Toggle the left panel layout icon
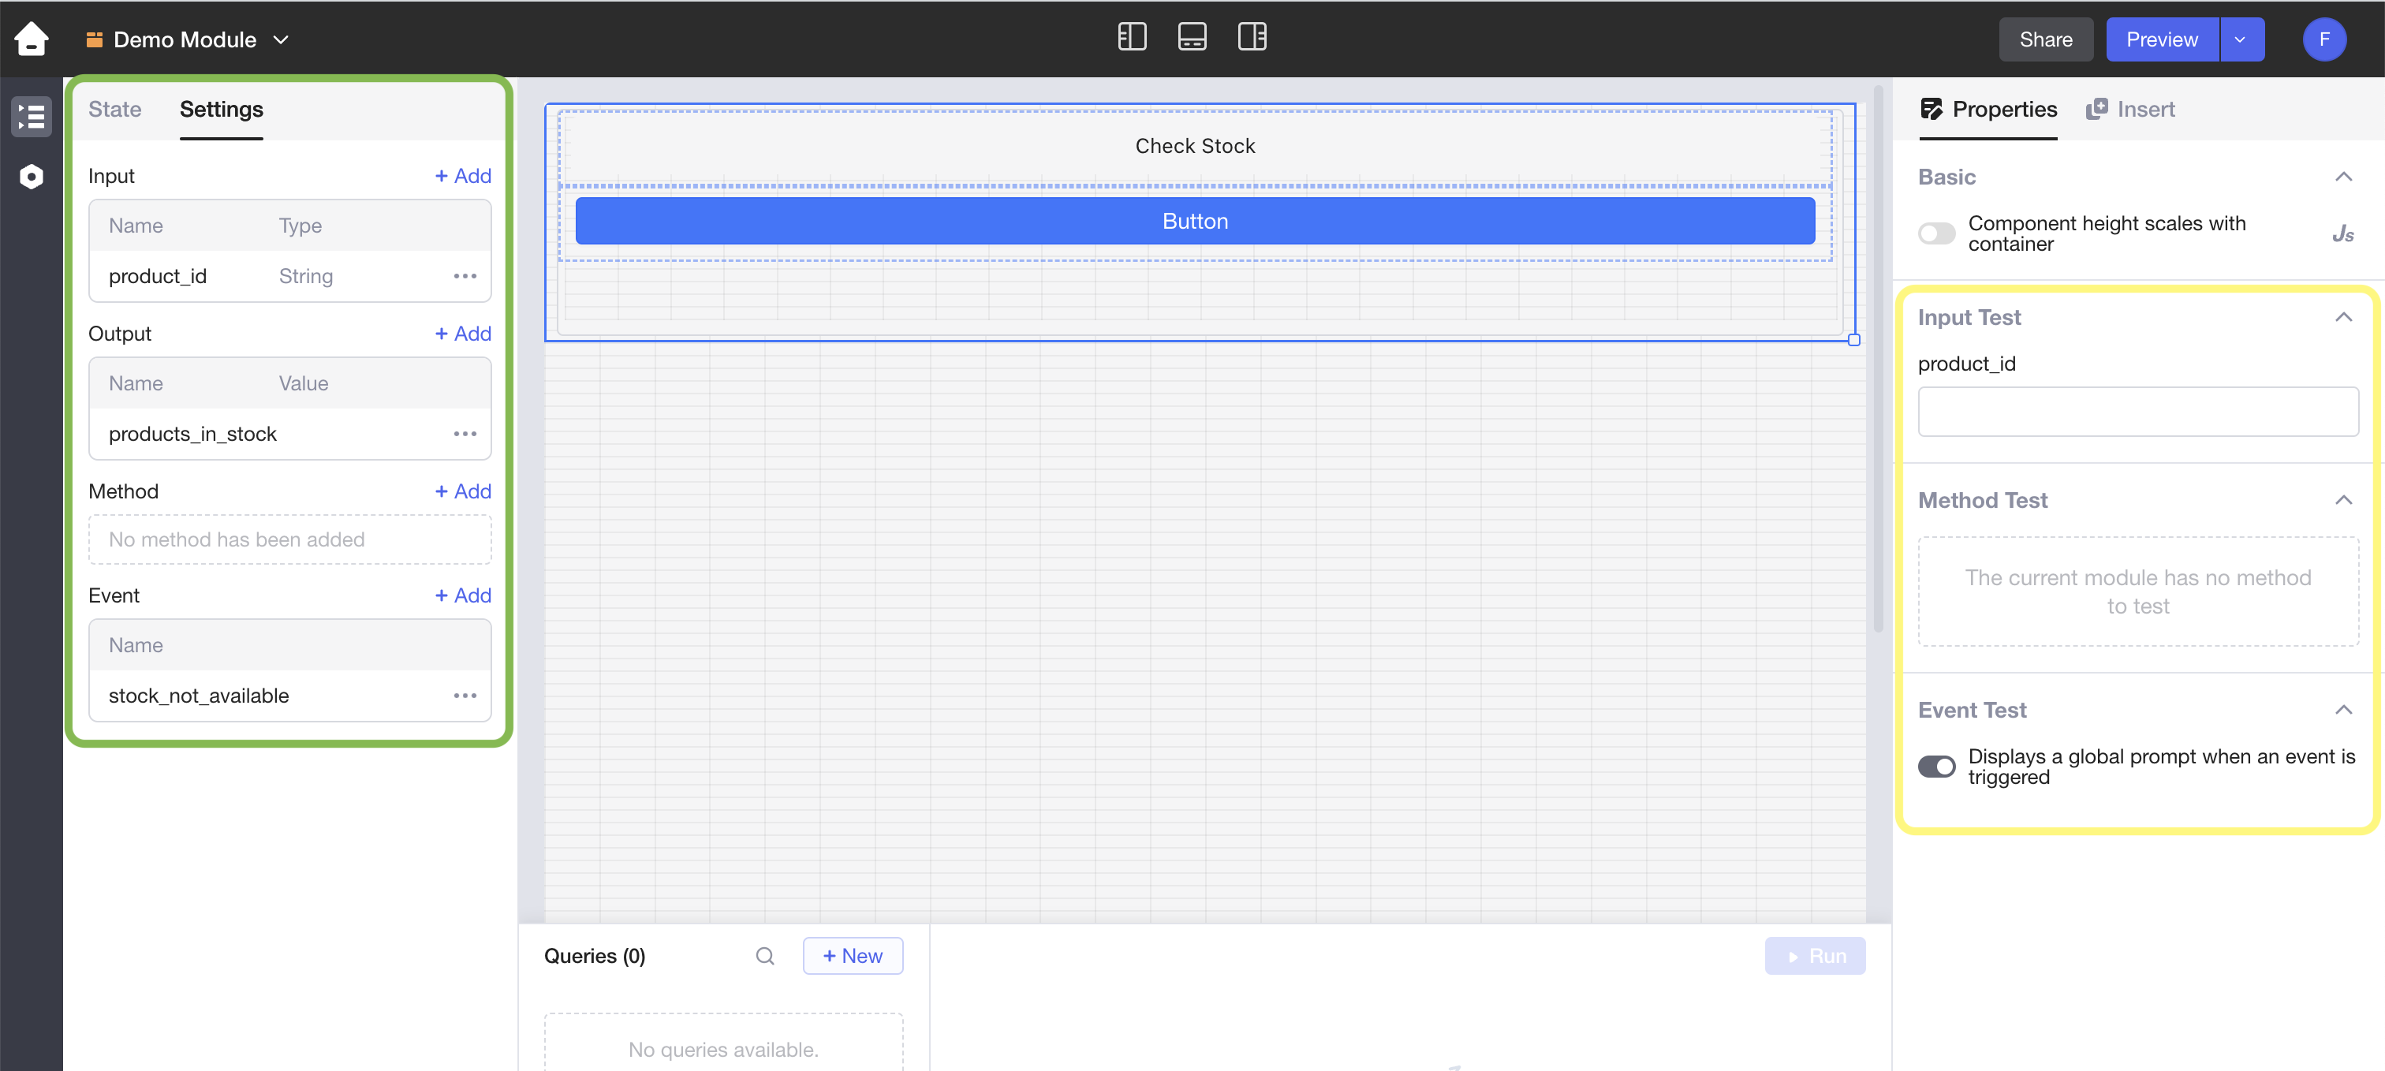The height and width of the screenshot is (1071, 2385). (1132, 37)
